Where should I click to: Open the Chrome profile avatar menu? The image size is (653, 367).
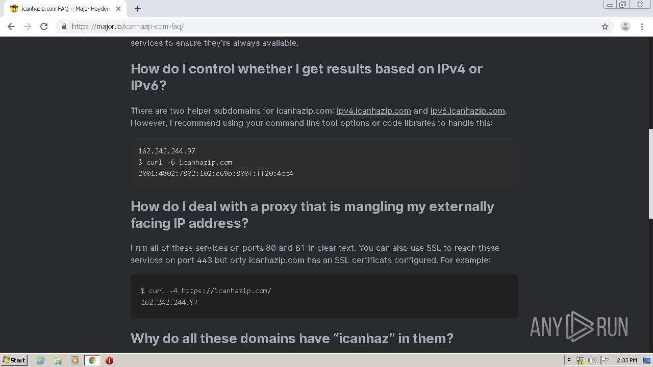click(625, 27)
